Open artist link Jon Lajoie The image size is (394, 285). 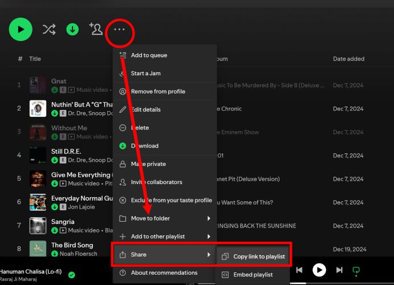82,207
